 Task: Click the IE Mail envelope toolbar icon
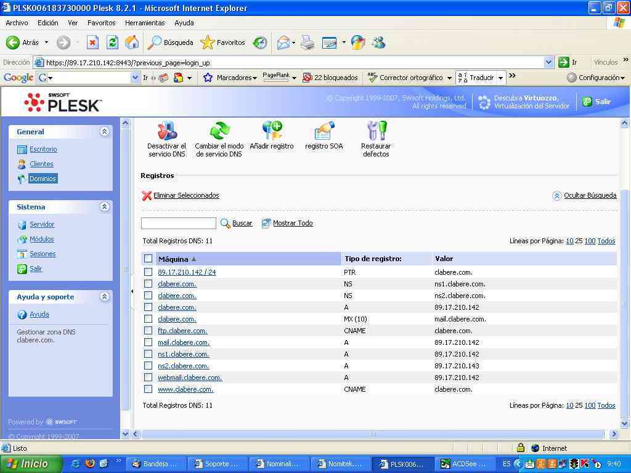tap(283, 42)
